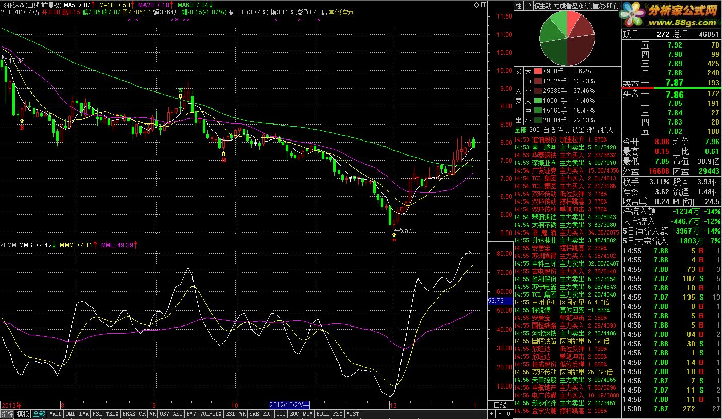Open the 指标 indicator tab
722x419 pixels.
[x=7, y=414]
